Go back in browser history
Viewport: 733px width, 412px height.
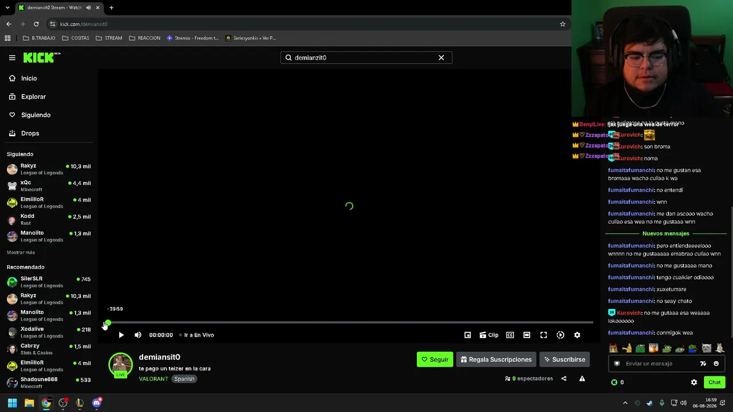9,24
